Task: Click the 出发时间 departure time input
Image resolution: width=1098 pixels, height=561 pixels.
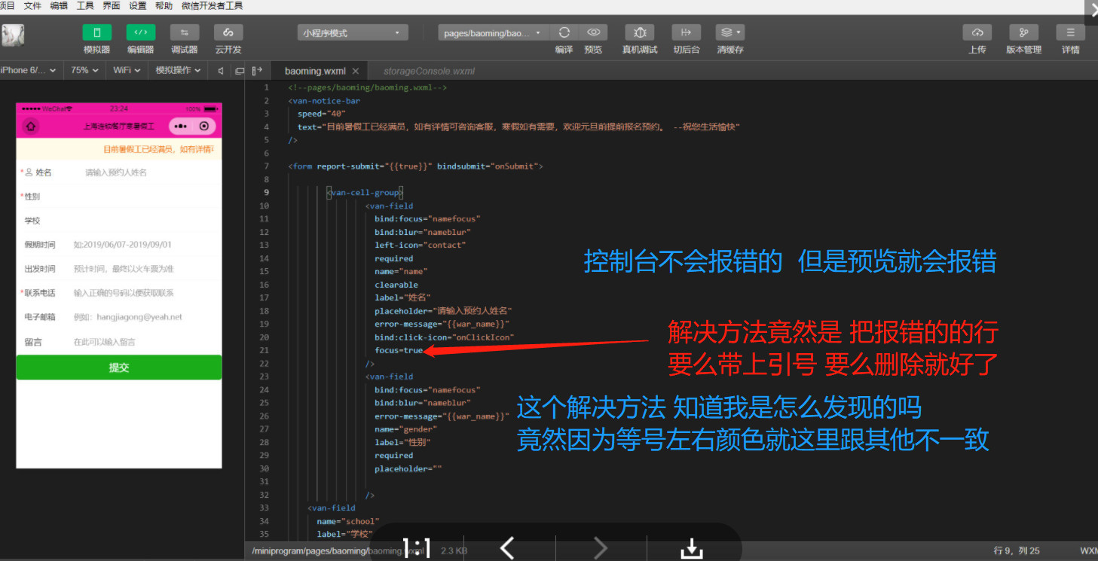Action: click(x=145, y=269)
